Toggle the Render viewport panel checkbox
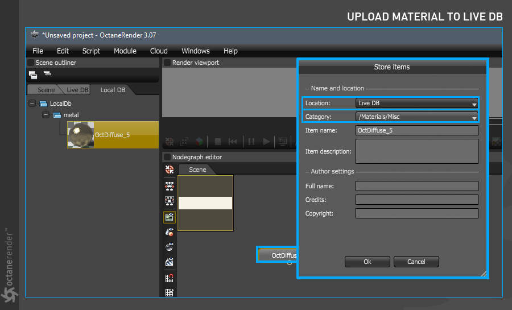Viewport: 512px width, 310px height. click(x=167, y=63)
